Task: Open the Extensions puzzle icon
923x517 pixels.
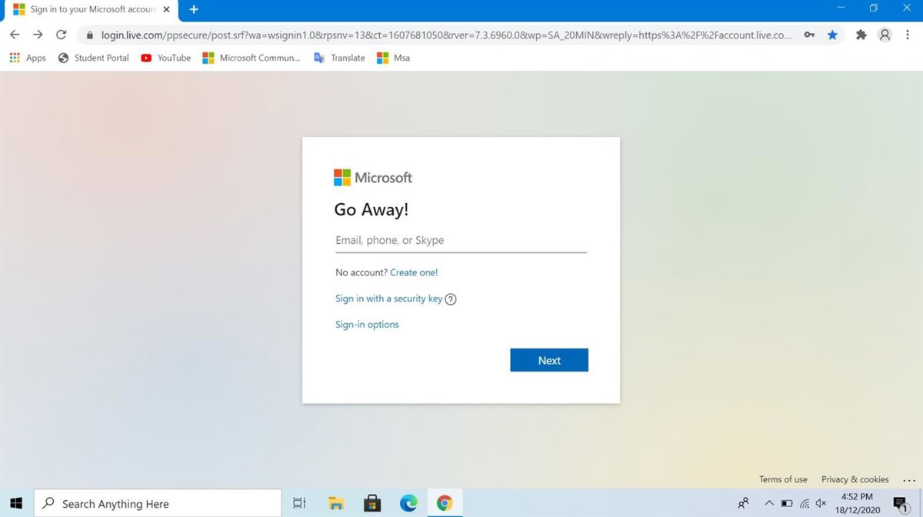Action: (x=861, y=35)
